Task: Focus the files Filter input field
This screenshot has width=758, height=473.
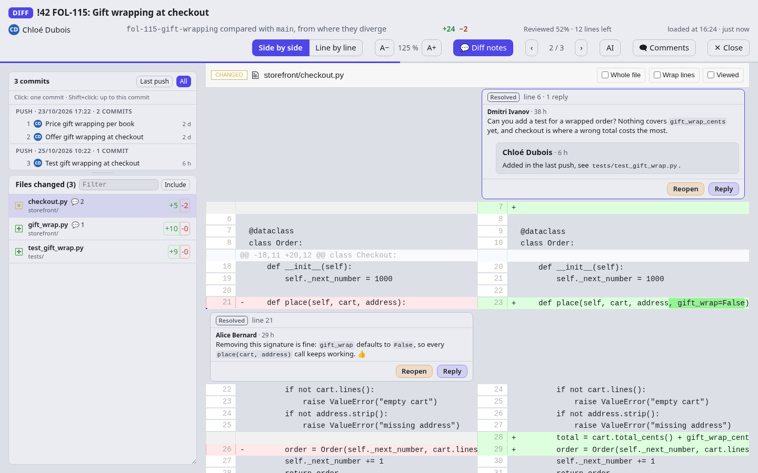Action: (x=118, y=185)
